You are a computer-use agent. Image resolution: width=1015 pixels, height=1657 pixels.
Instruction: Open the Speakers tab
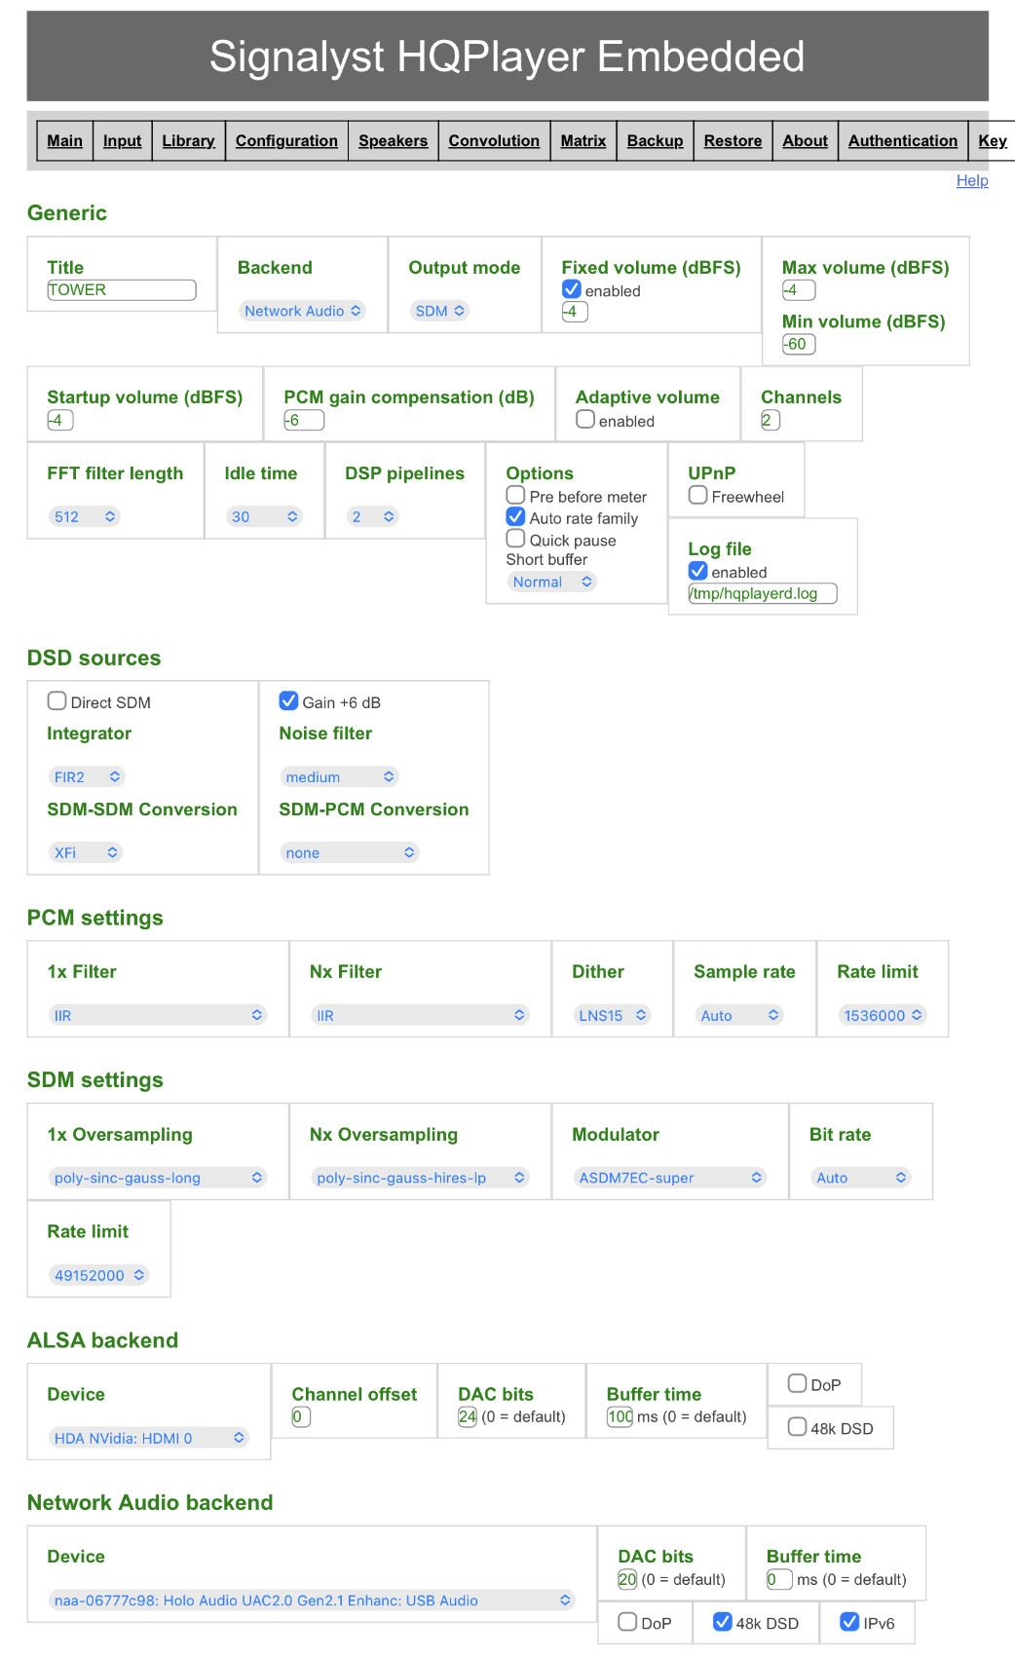pyautogui.click(x=394, y=140)
